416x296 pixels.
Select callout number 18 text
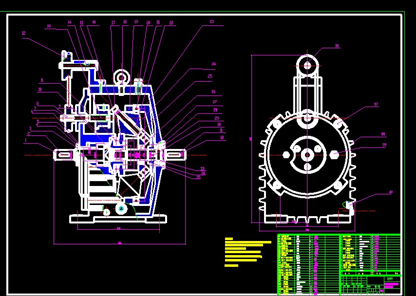pos(125,22)
